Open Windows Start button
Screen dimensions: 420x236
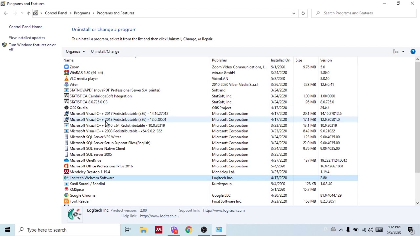(x=8, y=230)
